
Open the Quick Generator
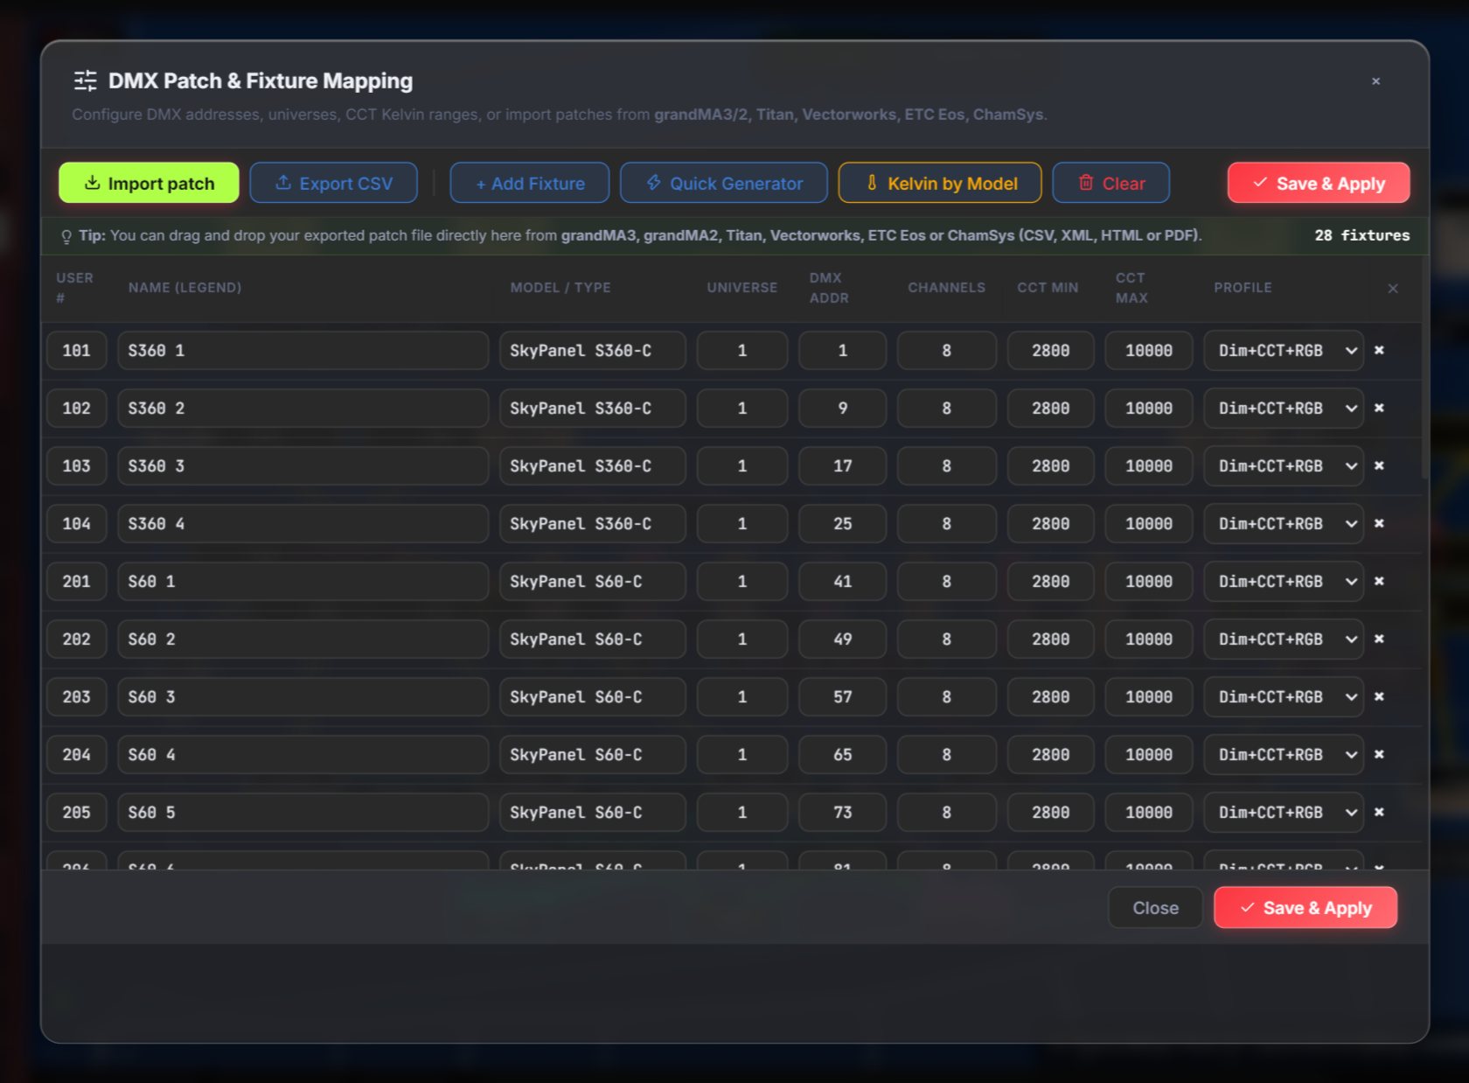[724, 183]
